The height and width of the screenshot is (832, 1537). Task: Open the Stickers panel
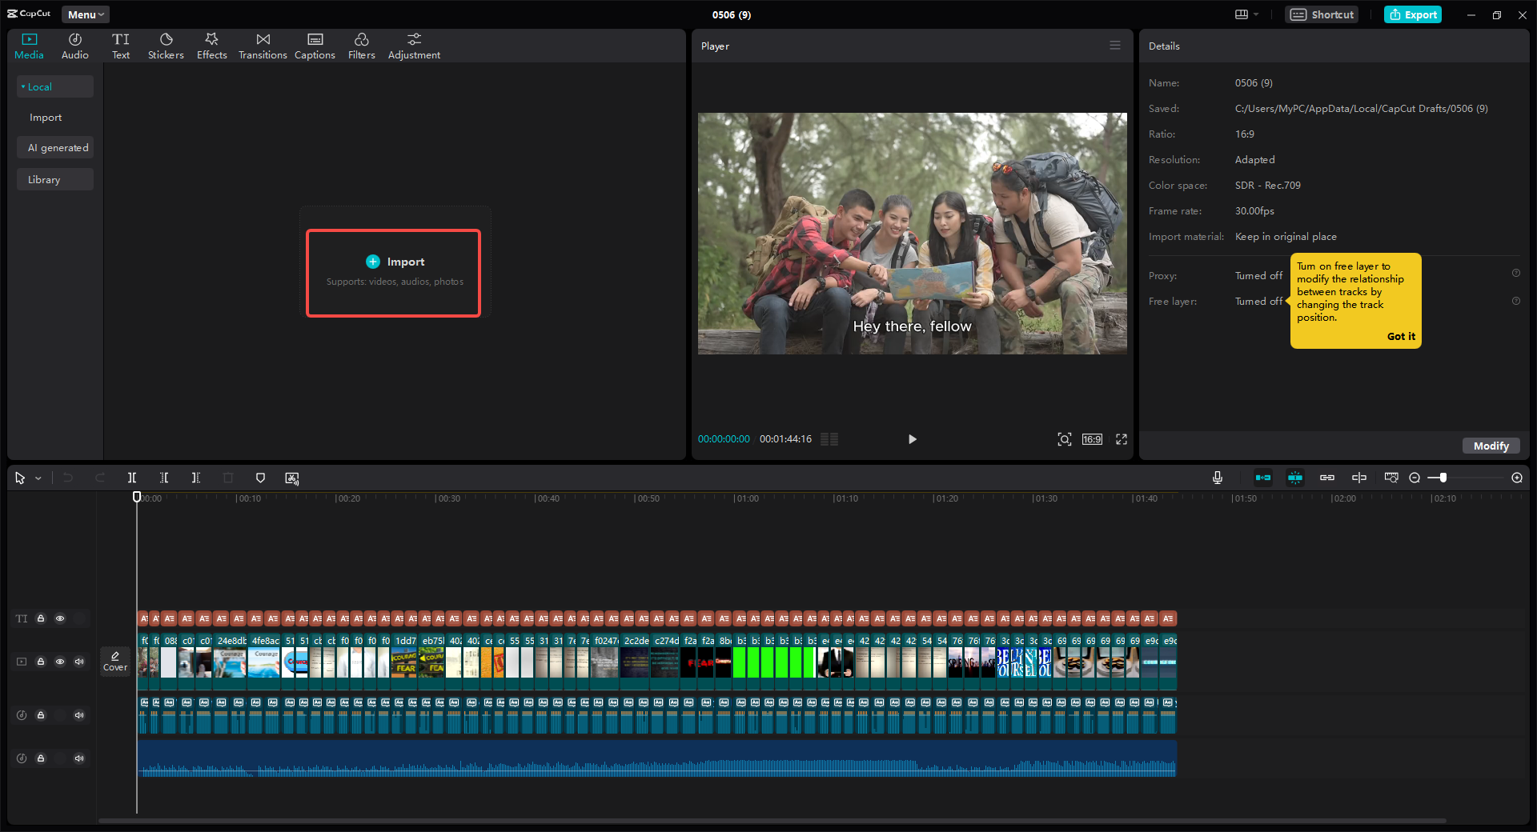click(166, 45)
